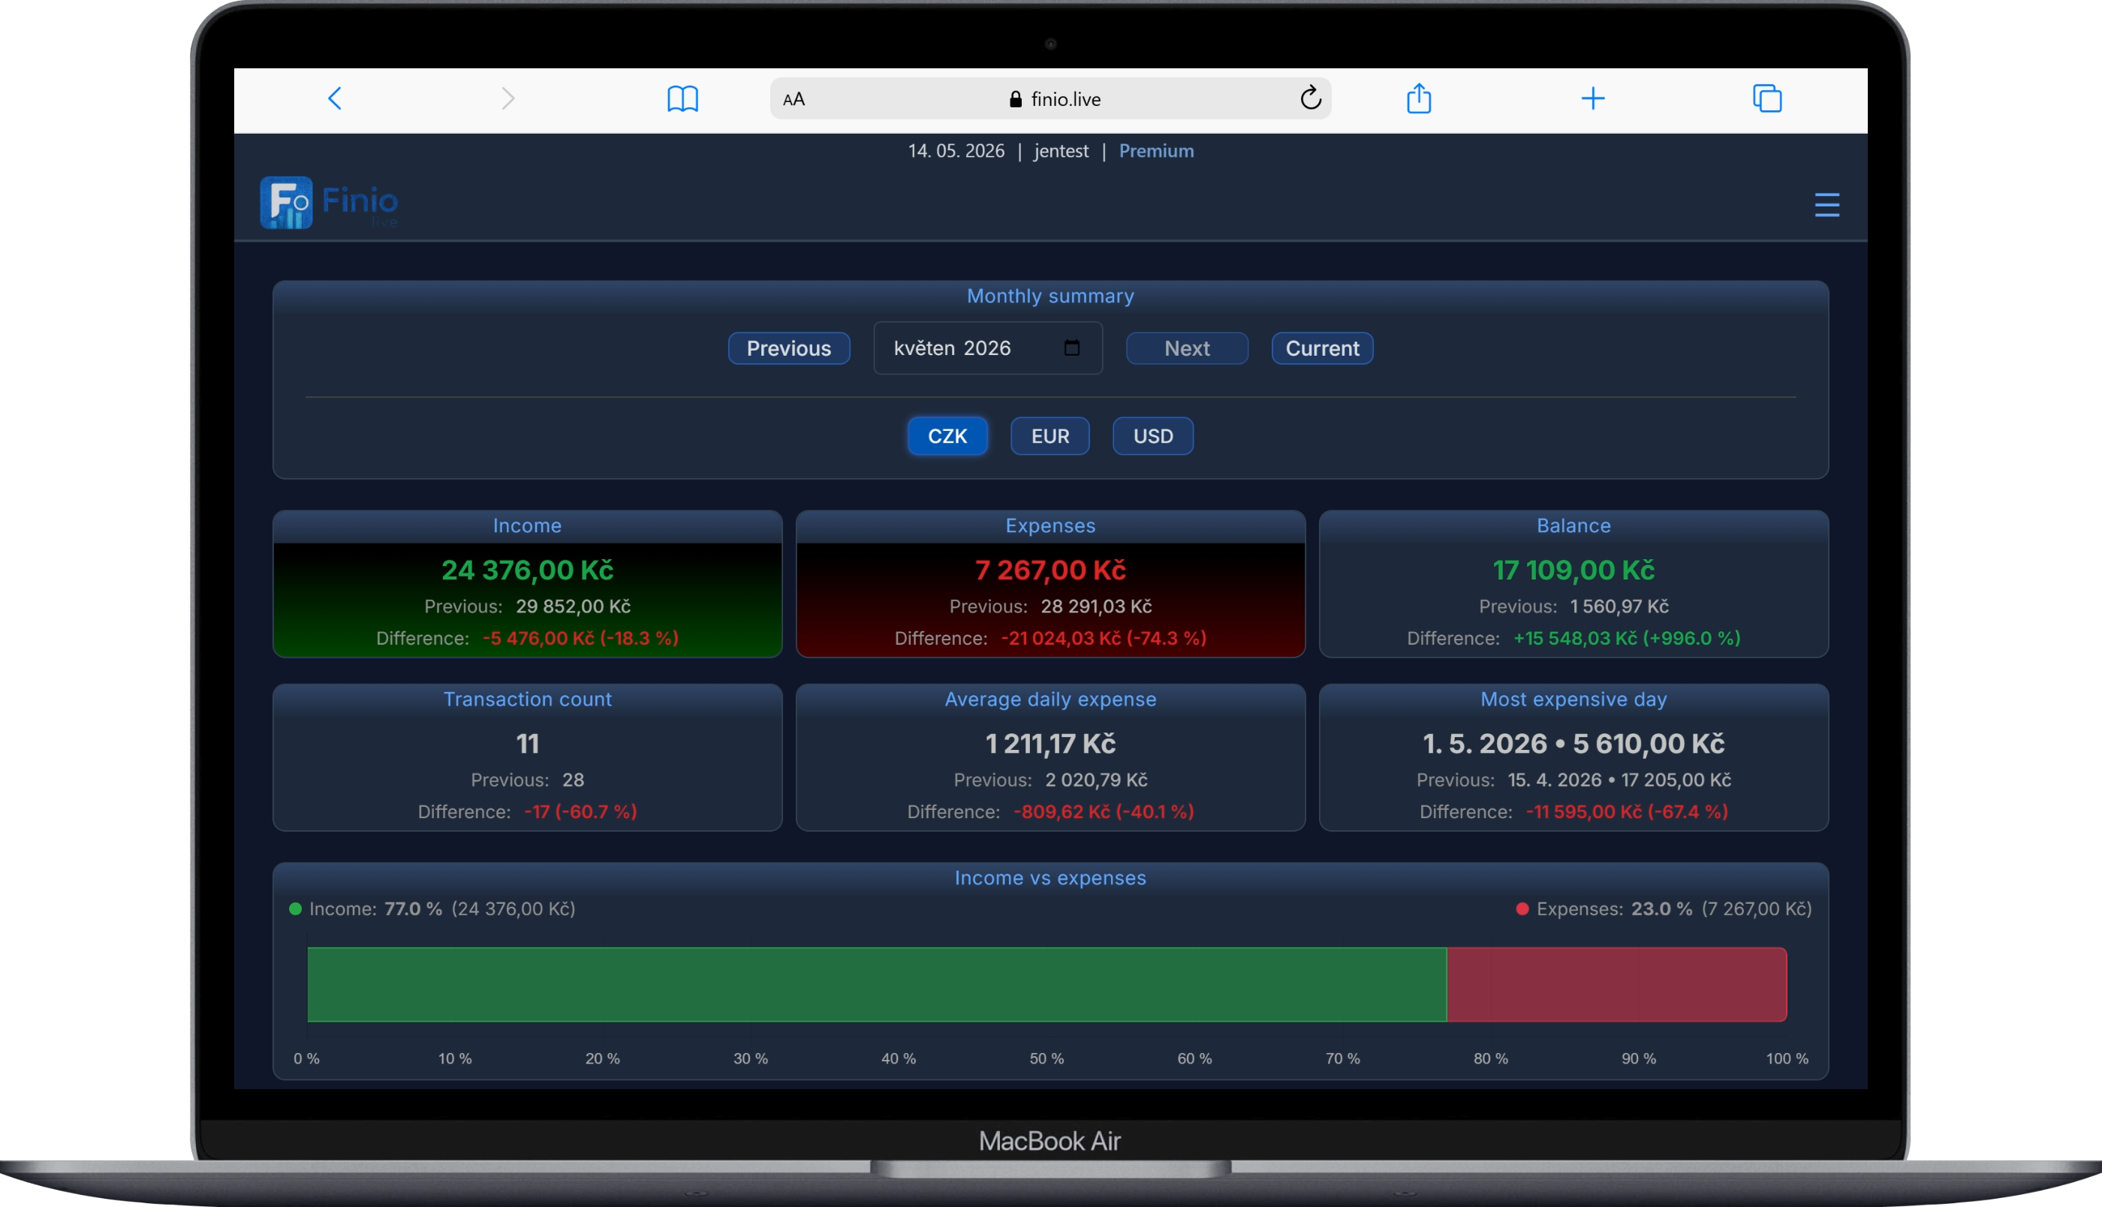Click the 50 % axis label
Viewport: 2102px width, 1207px height.
point(1046,1058)
